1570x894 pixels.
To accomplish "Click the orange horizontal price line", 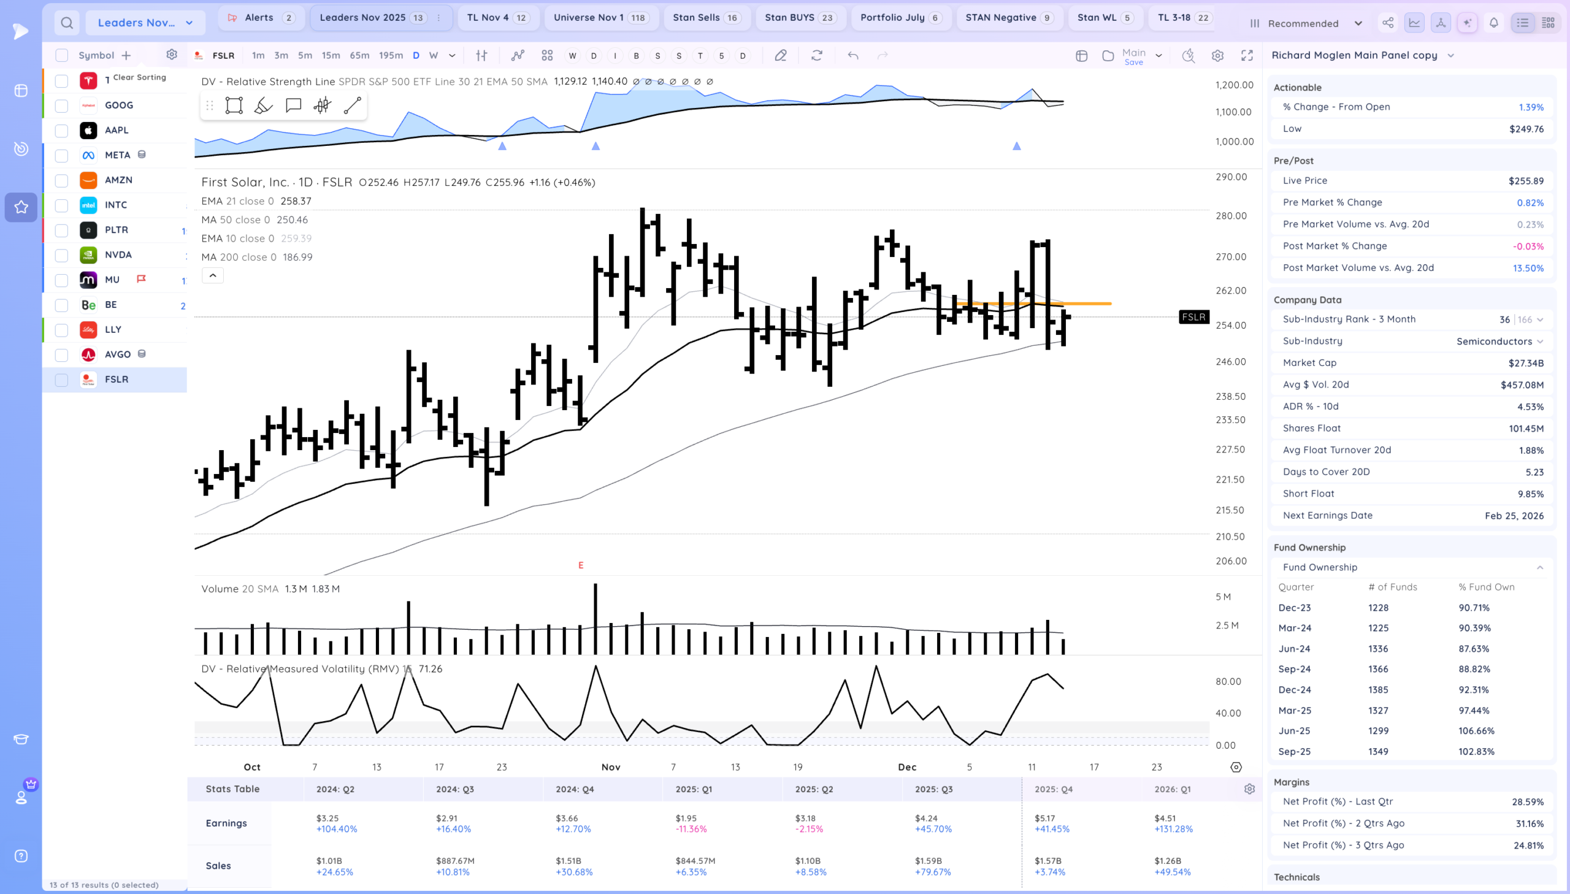I will tap(1093, 304).
